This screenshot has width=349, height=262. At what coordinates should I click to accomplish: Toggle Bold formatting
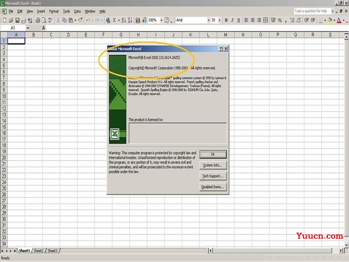(226, 20)
